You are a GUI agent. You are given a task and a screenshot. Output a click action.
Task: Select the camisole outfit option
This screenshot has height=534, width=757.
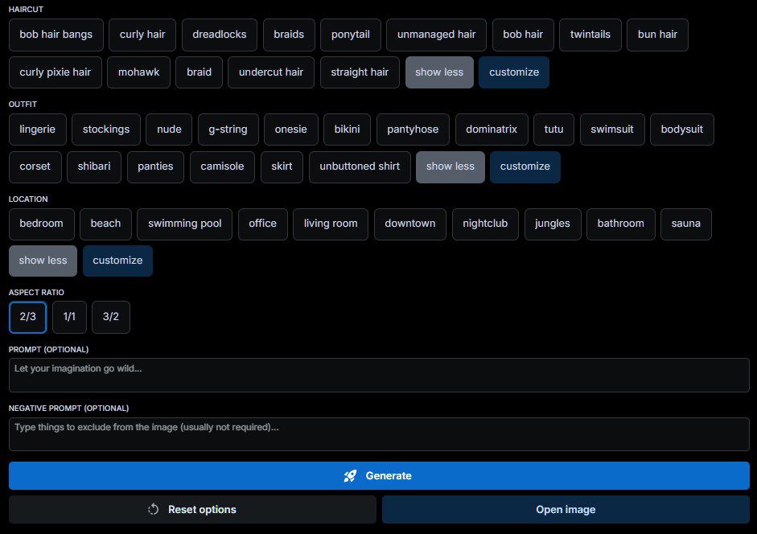tap(222, 167)
